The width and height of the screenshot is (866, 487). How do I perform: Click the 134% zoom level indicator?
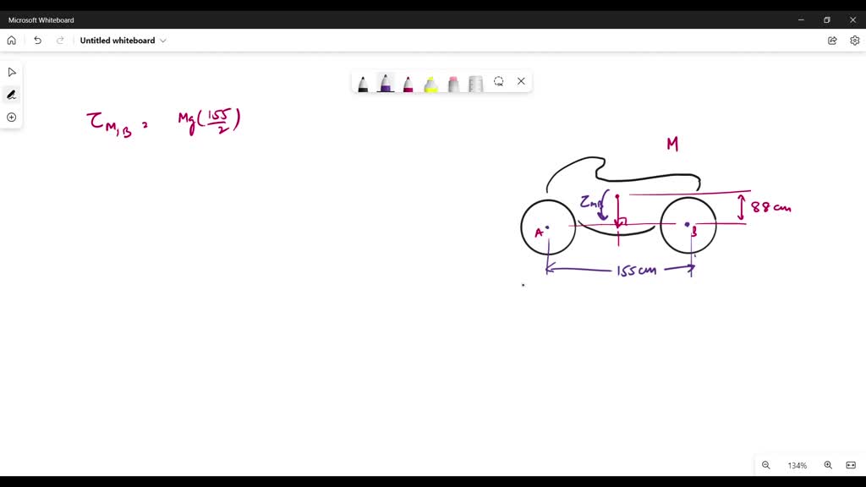pyautogui.click(x=797, y=465)
